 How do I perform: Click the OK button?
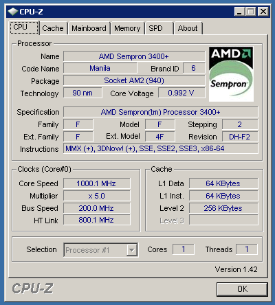click(242, 289)
